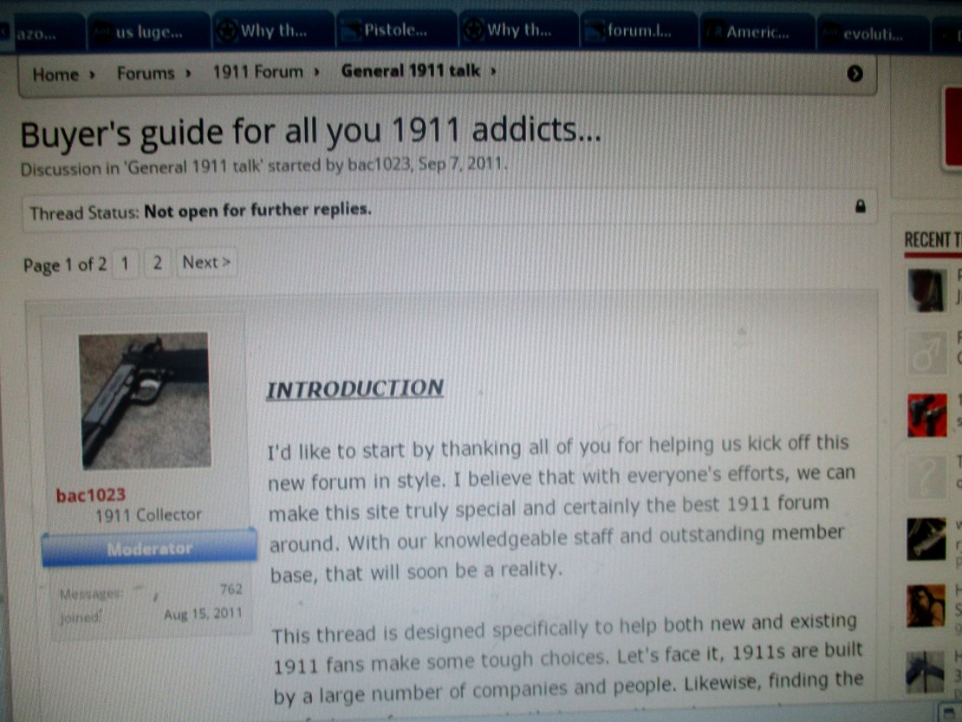
Task: Open the question-mark default avatar in sidebar
Action: (x=926, y=476)
